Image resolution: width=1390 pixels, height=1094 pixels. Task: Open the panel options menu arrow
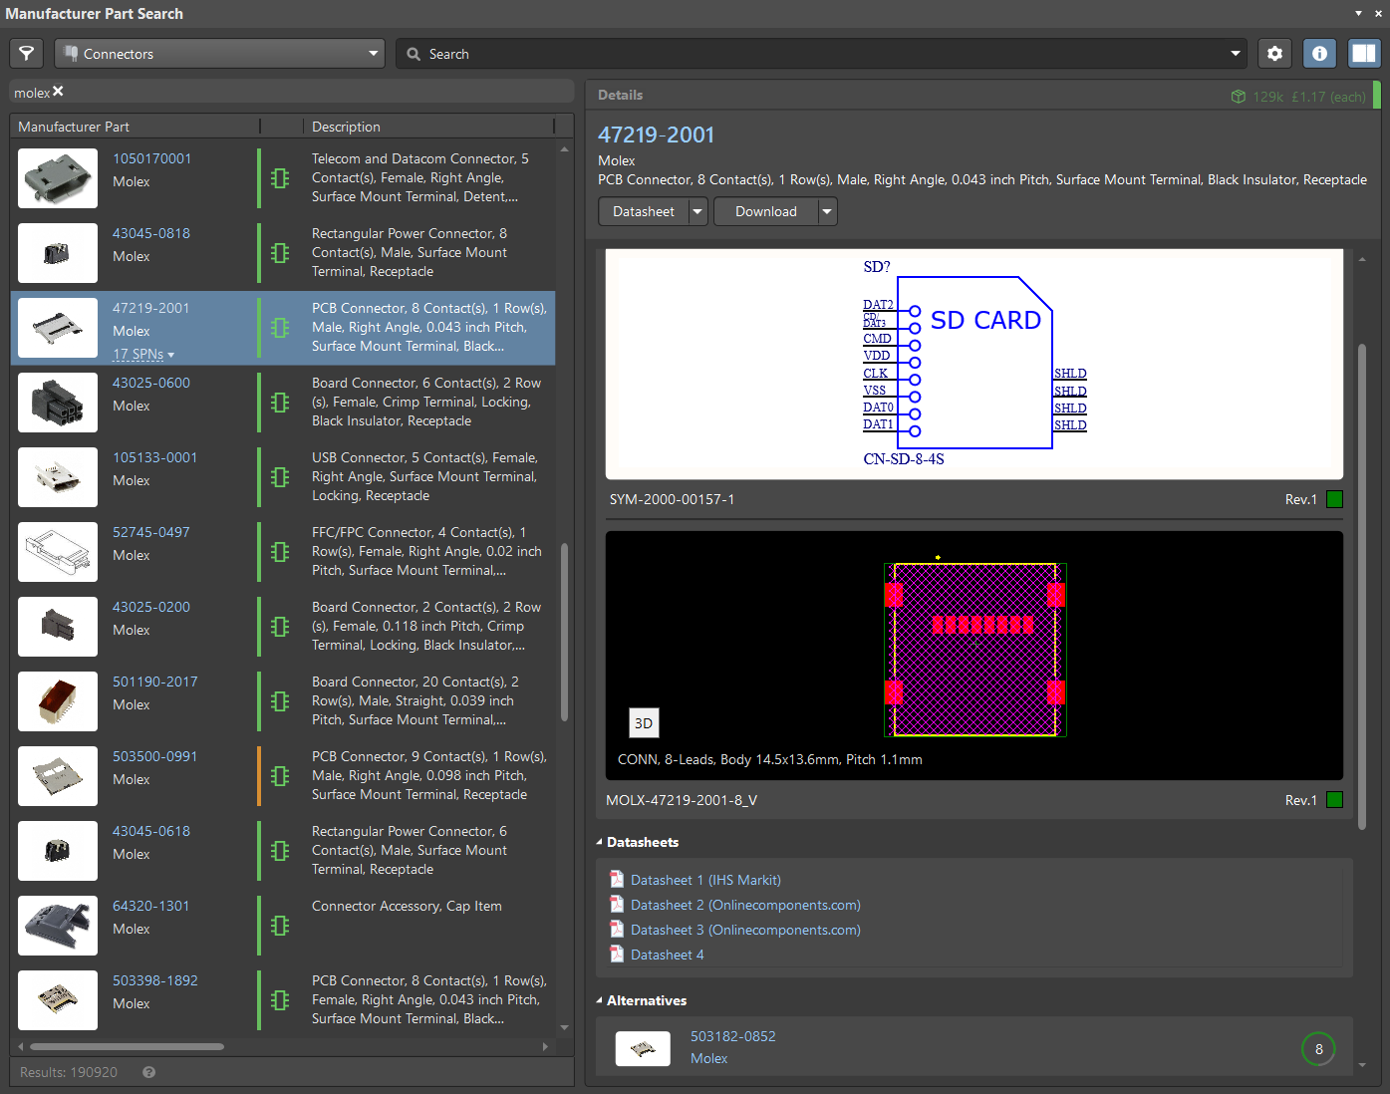pyautogui.click(x=1358, y=14)
